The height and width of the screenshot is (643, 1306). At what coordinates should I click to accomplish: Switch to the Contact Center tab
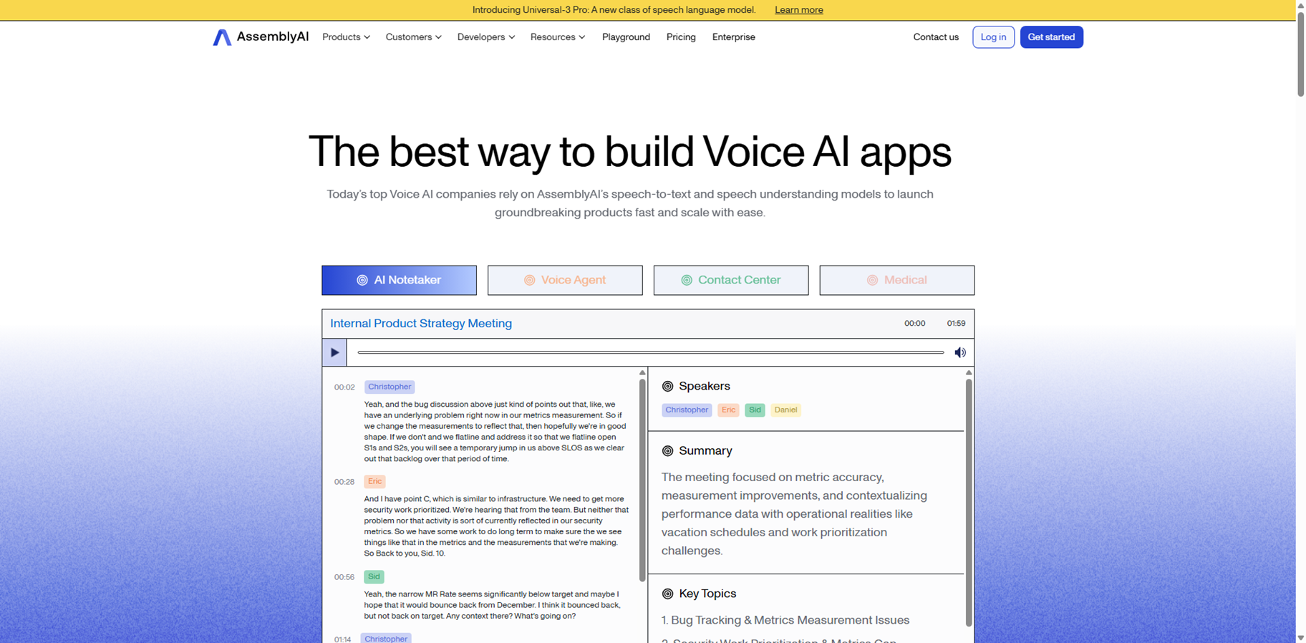coord(731,281)
